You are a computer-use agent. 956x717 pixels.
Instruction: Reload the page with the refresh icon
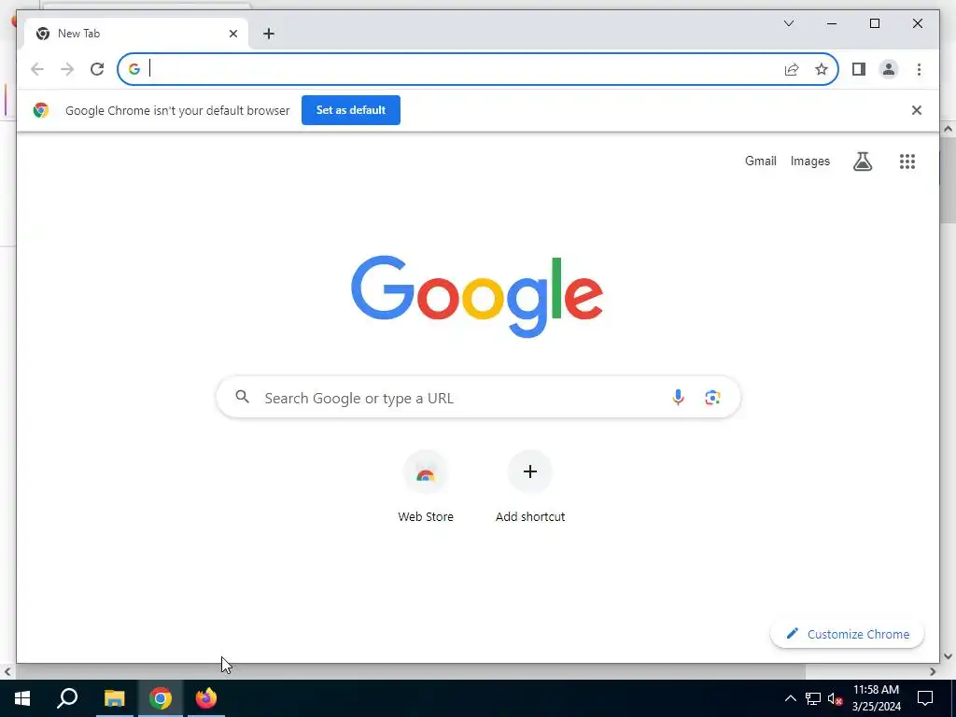pos(97,69)
